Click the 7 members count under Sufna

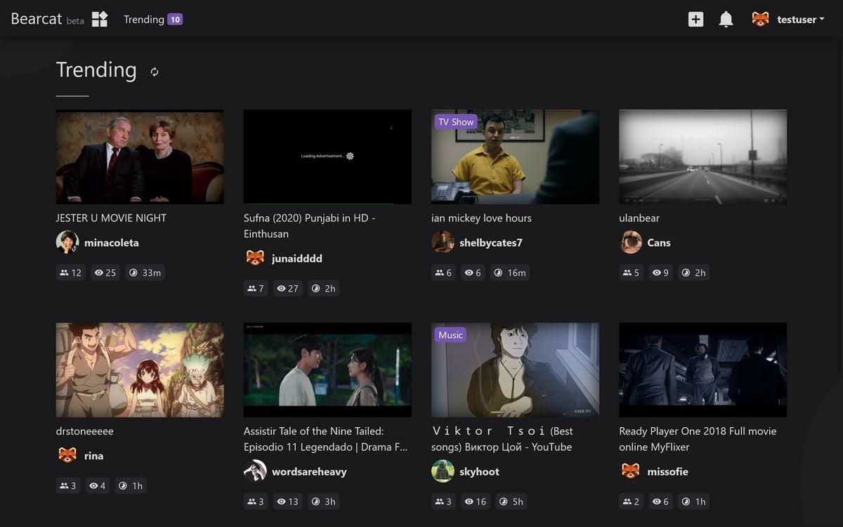coord(256,288)
